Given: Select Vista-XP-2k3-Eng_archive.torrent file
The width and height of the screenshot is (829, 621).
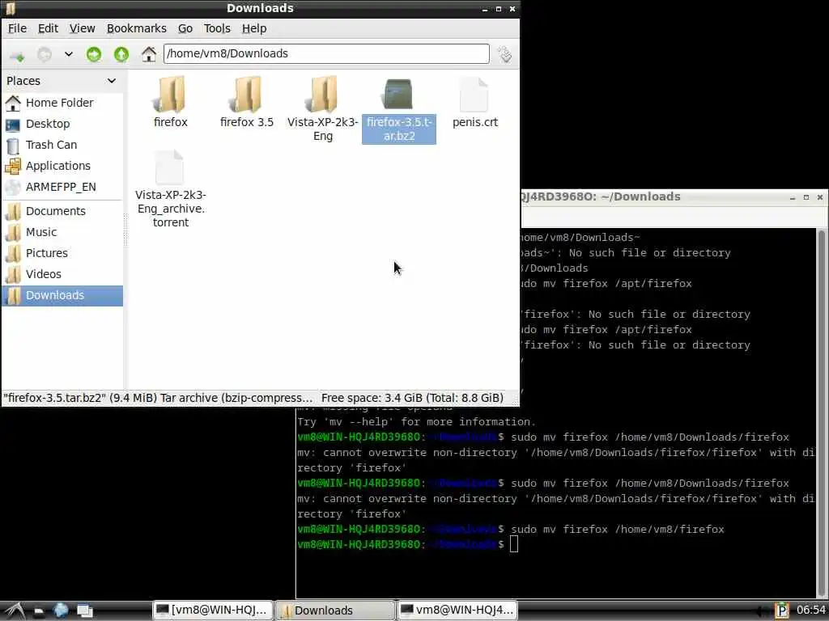Looking at the screenshot, I should point(170,189).
